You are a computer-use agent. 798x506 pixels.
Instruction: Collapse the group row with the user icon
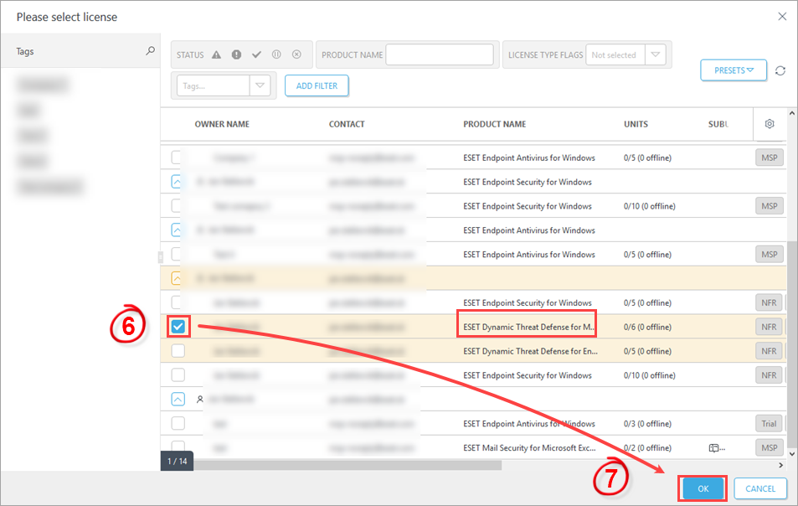coord(178,399)
